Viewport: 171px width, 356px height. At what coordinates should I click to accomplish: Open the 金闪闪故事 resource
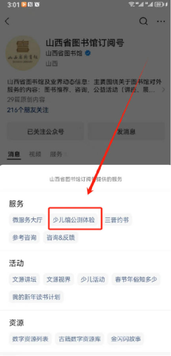pos(126,339)
